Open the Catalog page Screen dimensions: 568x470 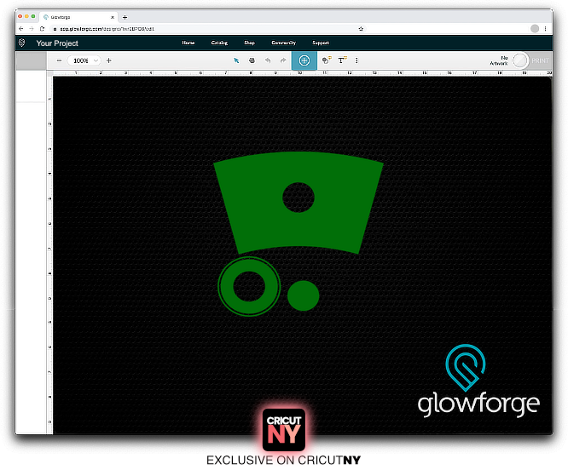tap(219, 43)
